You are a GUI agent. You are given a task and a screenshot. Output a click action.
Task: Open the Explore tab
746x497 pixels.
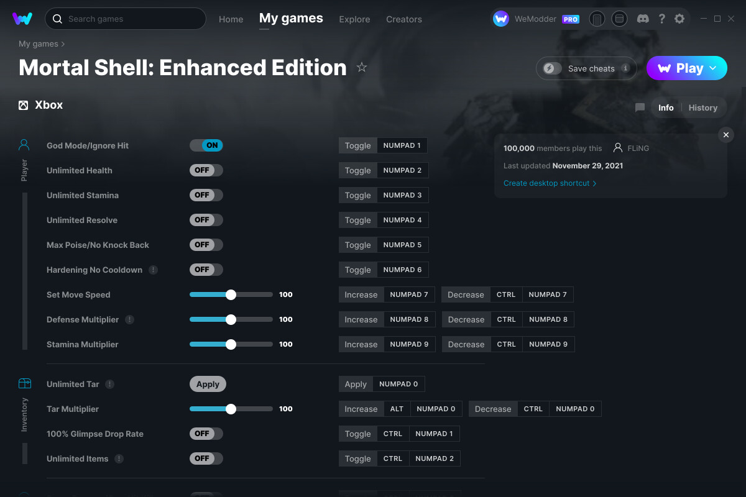[x=354, y=19]
